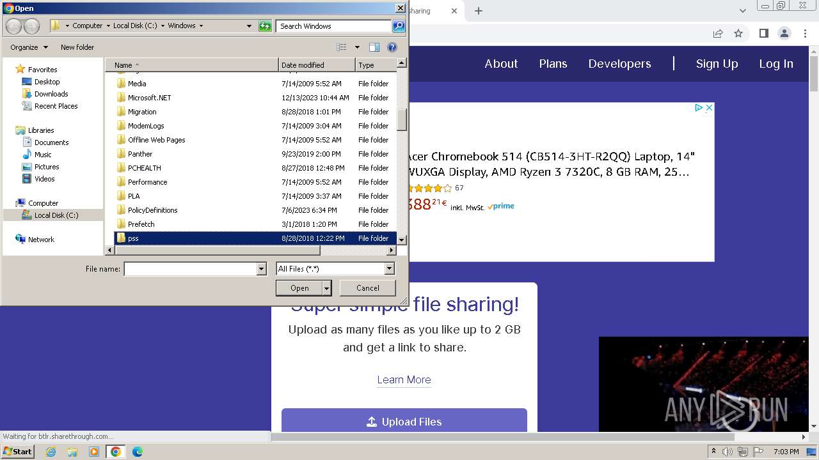Open the Organize menu
Screen dimensions: 819x460
(x=29, y=47)
